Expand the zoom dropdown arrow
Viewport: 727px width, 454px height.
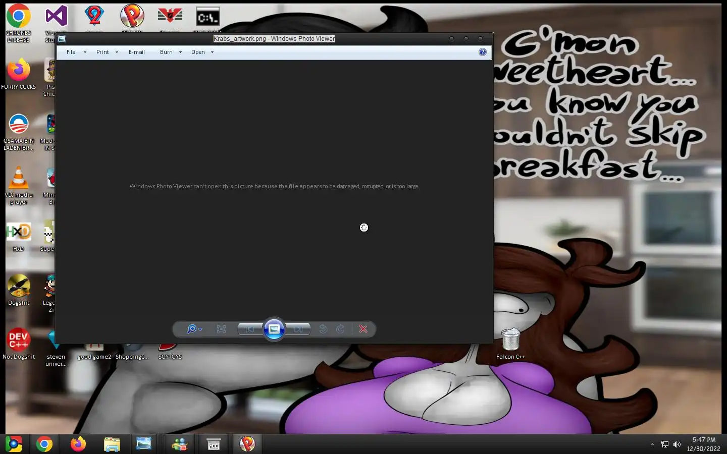pyautogui.click(x=200, y=329)
